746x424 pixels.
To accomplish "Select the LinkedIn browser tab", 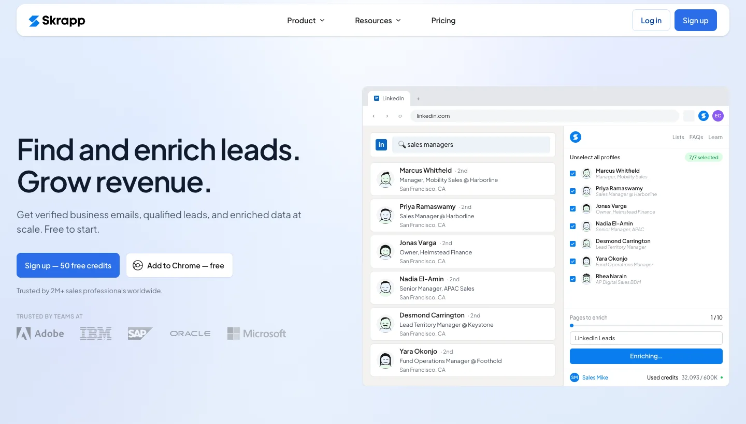I will click(389, 98).
